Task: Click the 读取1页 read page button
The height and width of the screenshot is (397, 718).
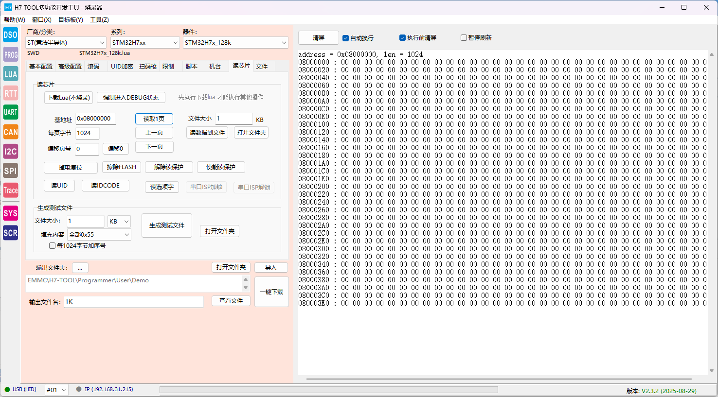Action: point(154,119)
